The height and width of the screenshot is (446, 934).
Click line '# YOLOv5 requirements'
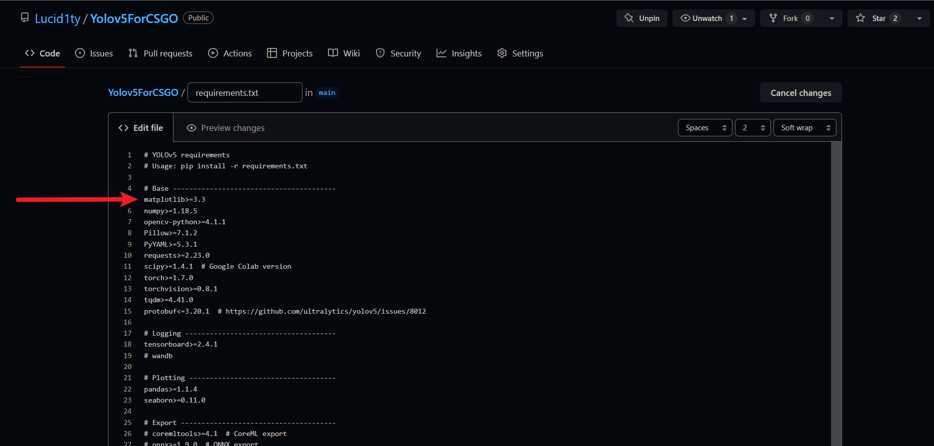pyautogui.click(x=186, y=155)
